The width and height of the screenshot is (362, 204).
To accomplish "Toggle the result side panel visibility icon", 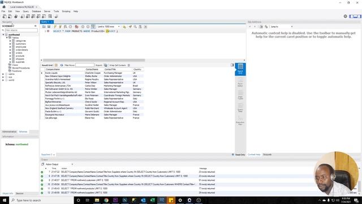I will (x=232, y=65).
